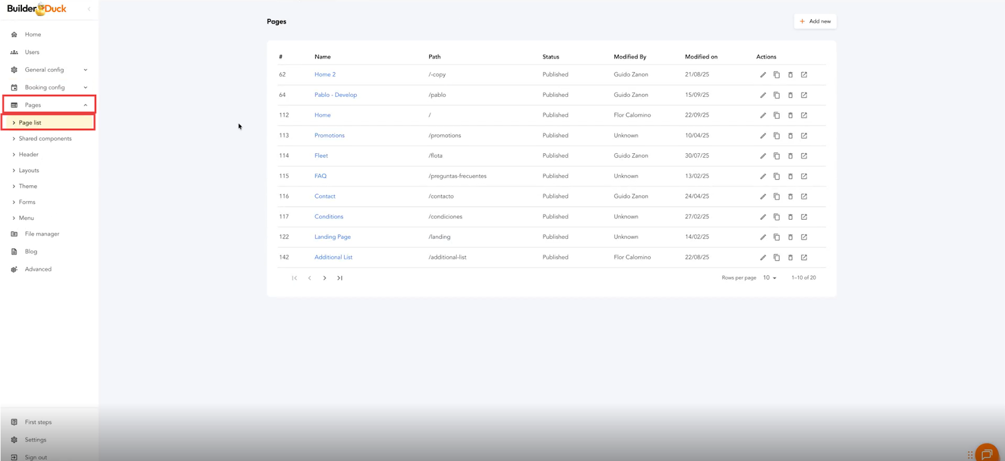Select File manager from the sidebar
Viewport: 1005px width, 461px height.
click(x=42, y=234)
